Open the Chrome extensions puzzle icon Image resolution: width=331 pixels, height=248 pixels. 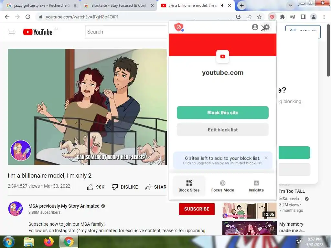(x=283, y=17)
